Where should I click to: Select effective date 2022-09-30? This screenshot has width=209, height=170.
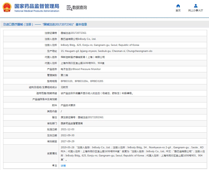tap(67, 135)
